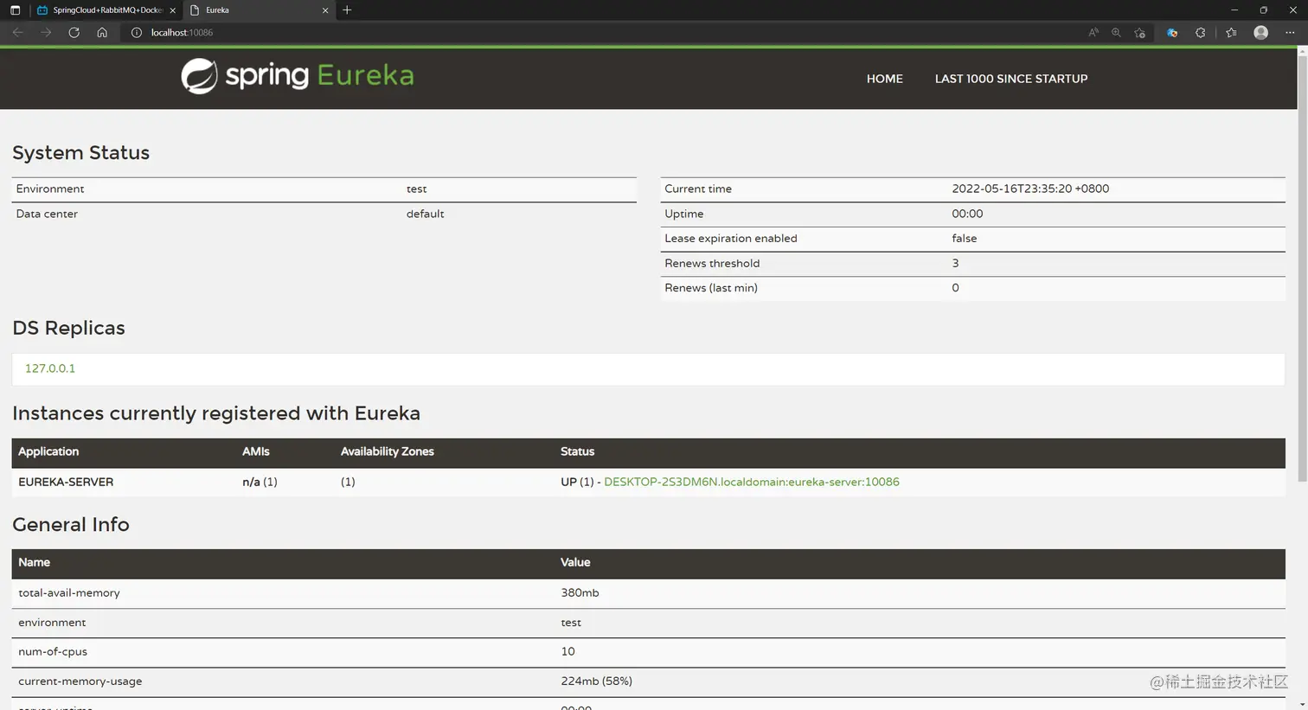Viewport: 1308px width, 710px height.
Task: Click the false lease expiration value
Action: click(965, 239)
